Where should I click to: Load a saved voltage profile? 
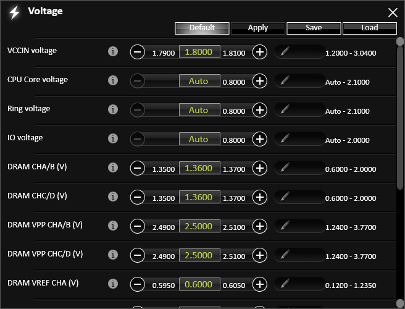click(x=369, y=28)
